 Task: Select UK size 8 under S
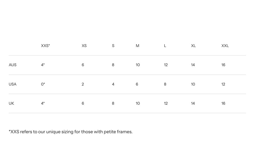[x=113, y=103]
